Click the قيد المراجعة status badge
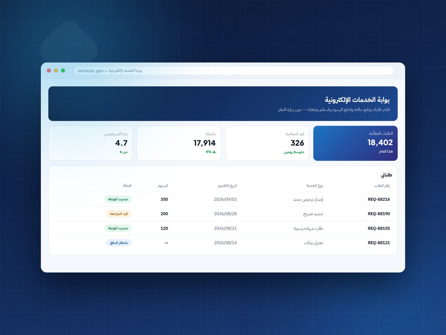Image resolution: width=446 pixels, height=335 pixels. click(119, 214)
